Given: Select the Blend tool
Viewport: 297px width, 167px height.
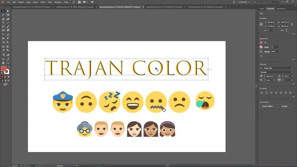Looking at the screenshot, I should point(8,51).
